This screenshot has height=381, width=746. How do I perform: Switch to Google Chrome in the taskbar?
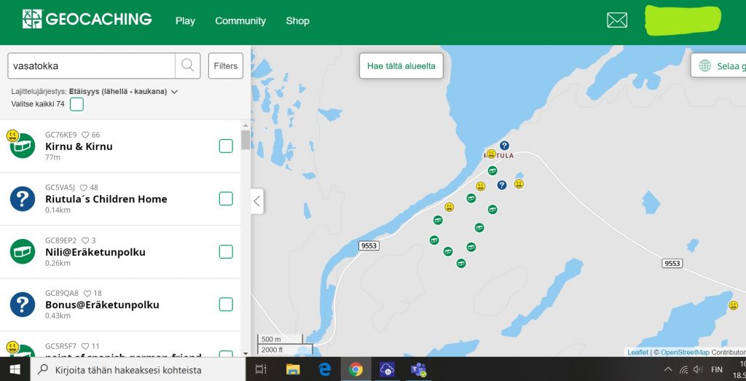coord(356,369)
